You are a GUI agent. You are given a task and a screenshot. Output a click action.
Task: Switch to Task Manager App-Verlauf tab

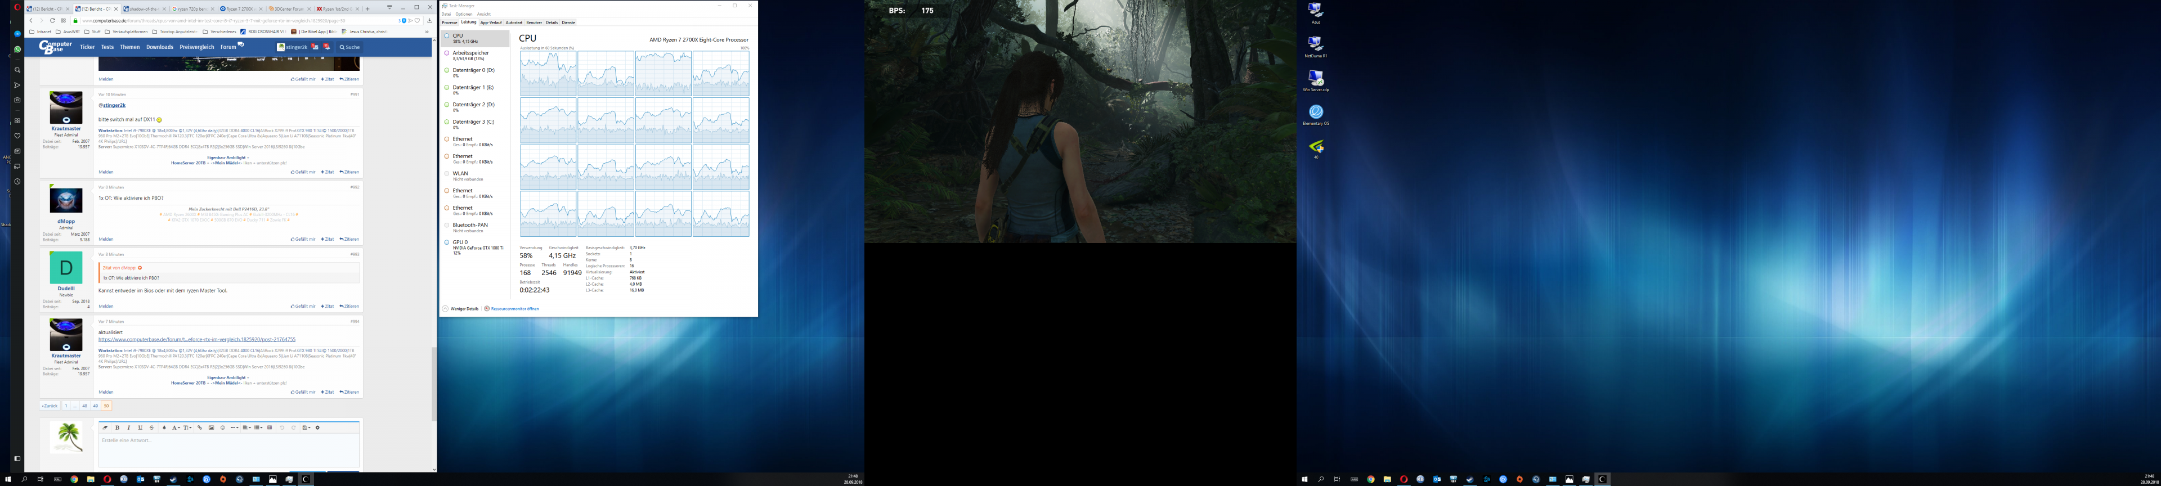point(492,22)
